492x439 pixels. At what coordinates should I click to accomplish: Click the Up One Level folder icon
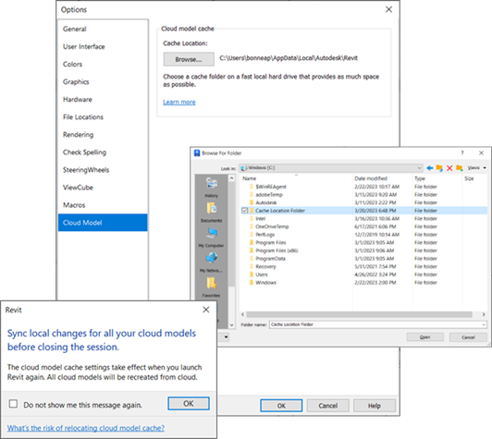coord(439,168)
